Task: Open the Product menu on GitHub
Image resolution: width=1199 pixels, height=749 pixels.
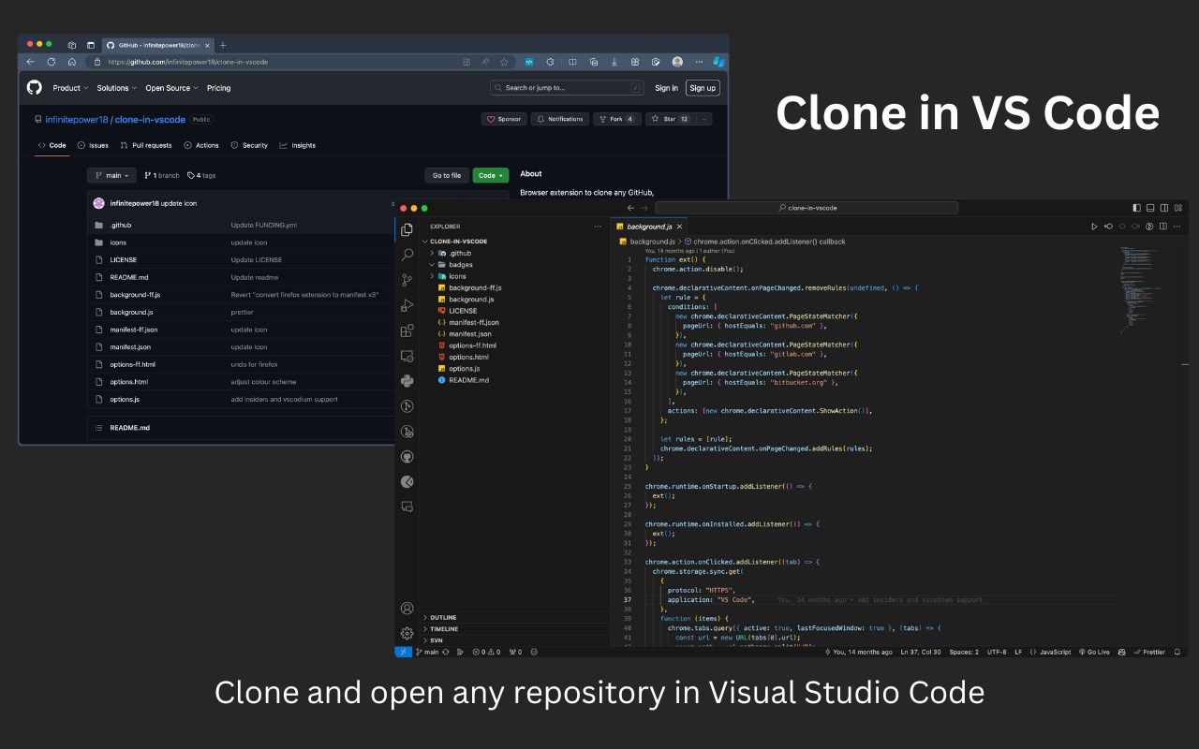Action: (70, 88)
